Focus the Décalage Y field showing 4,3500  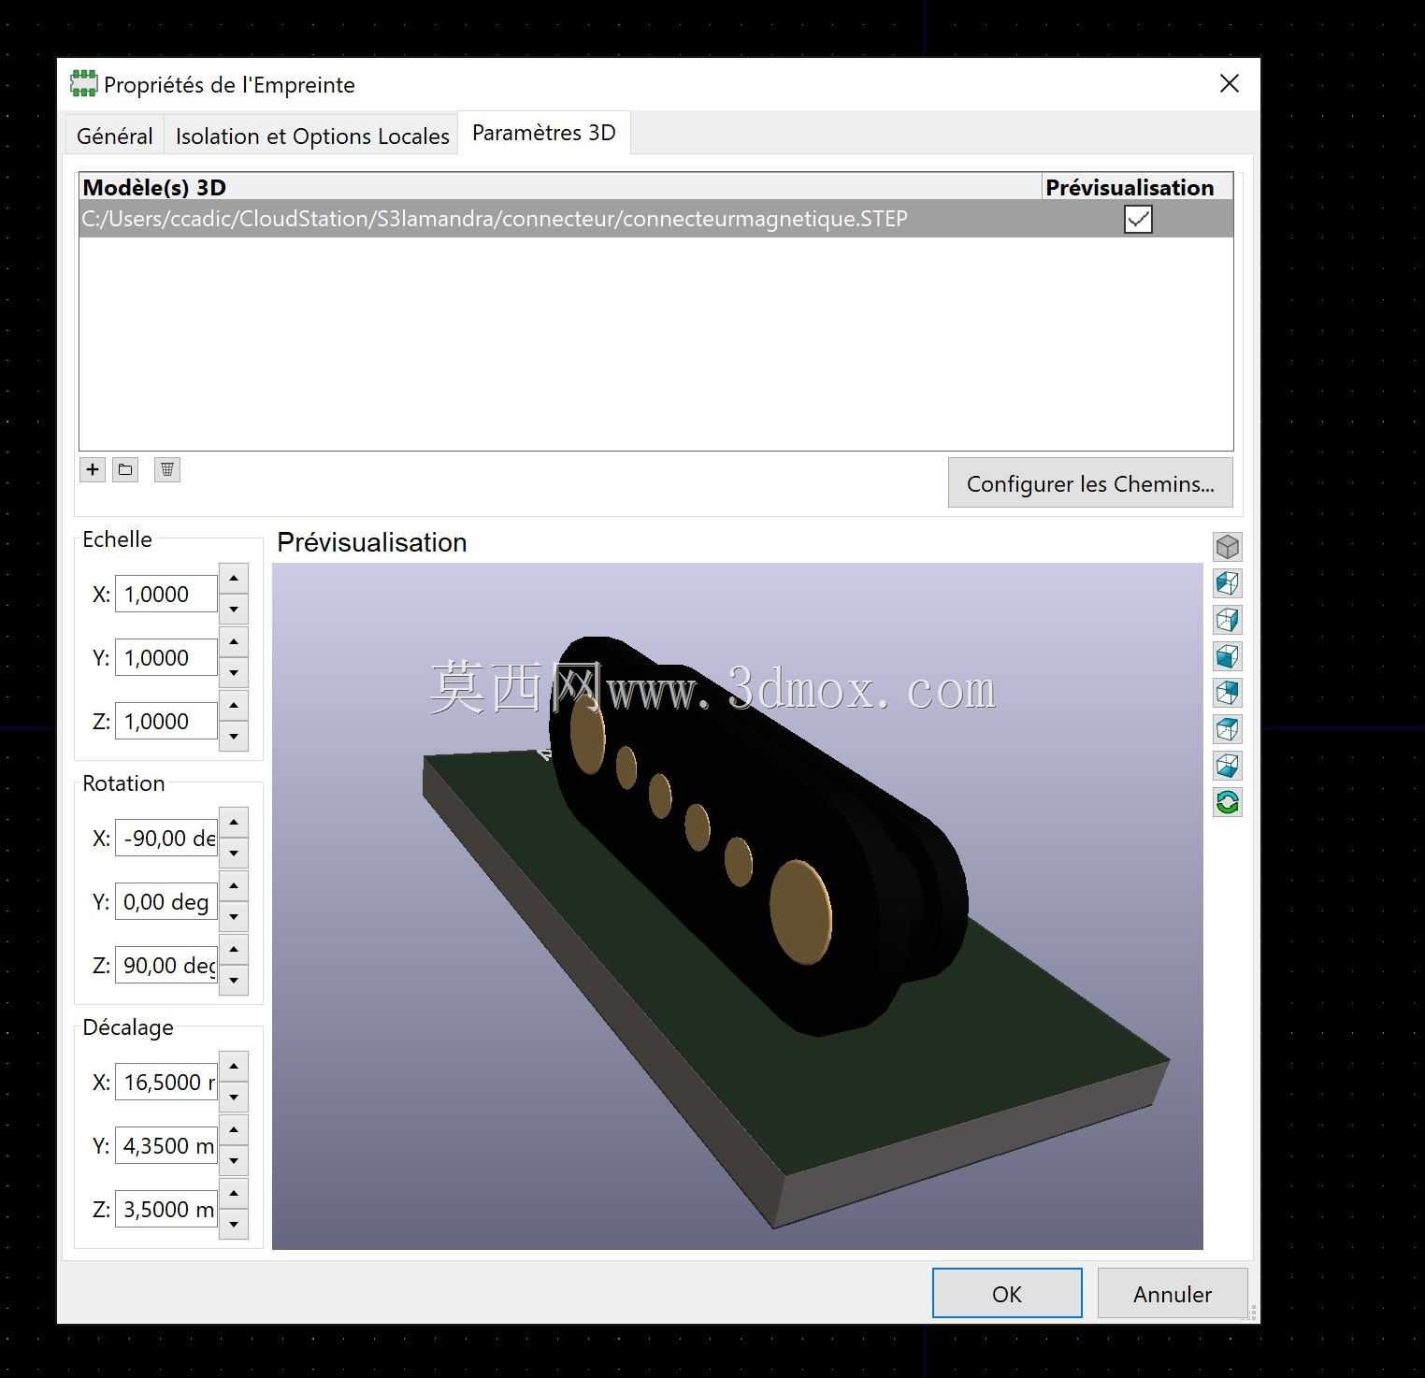[x=166, y=1145]
